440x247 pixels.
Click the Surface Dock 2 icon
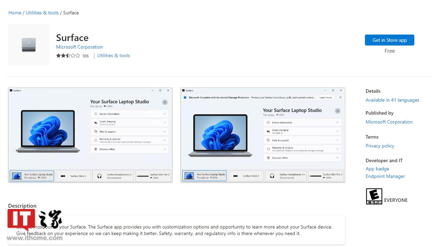(x=63, y=176)
